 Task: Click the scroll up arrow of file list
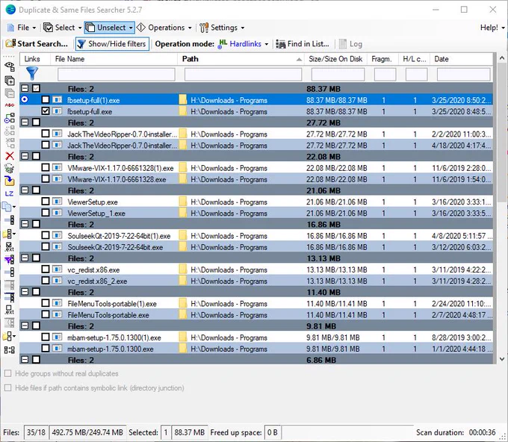coord(502,58)
